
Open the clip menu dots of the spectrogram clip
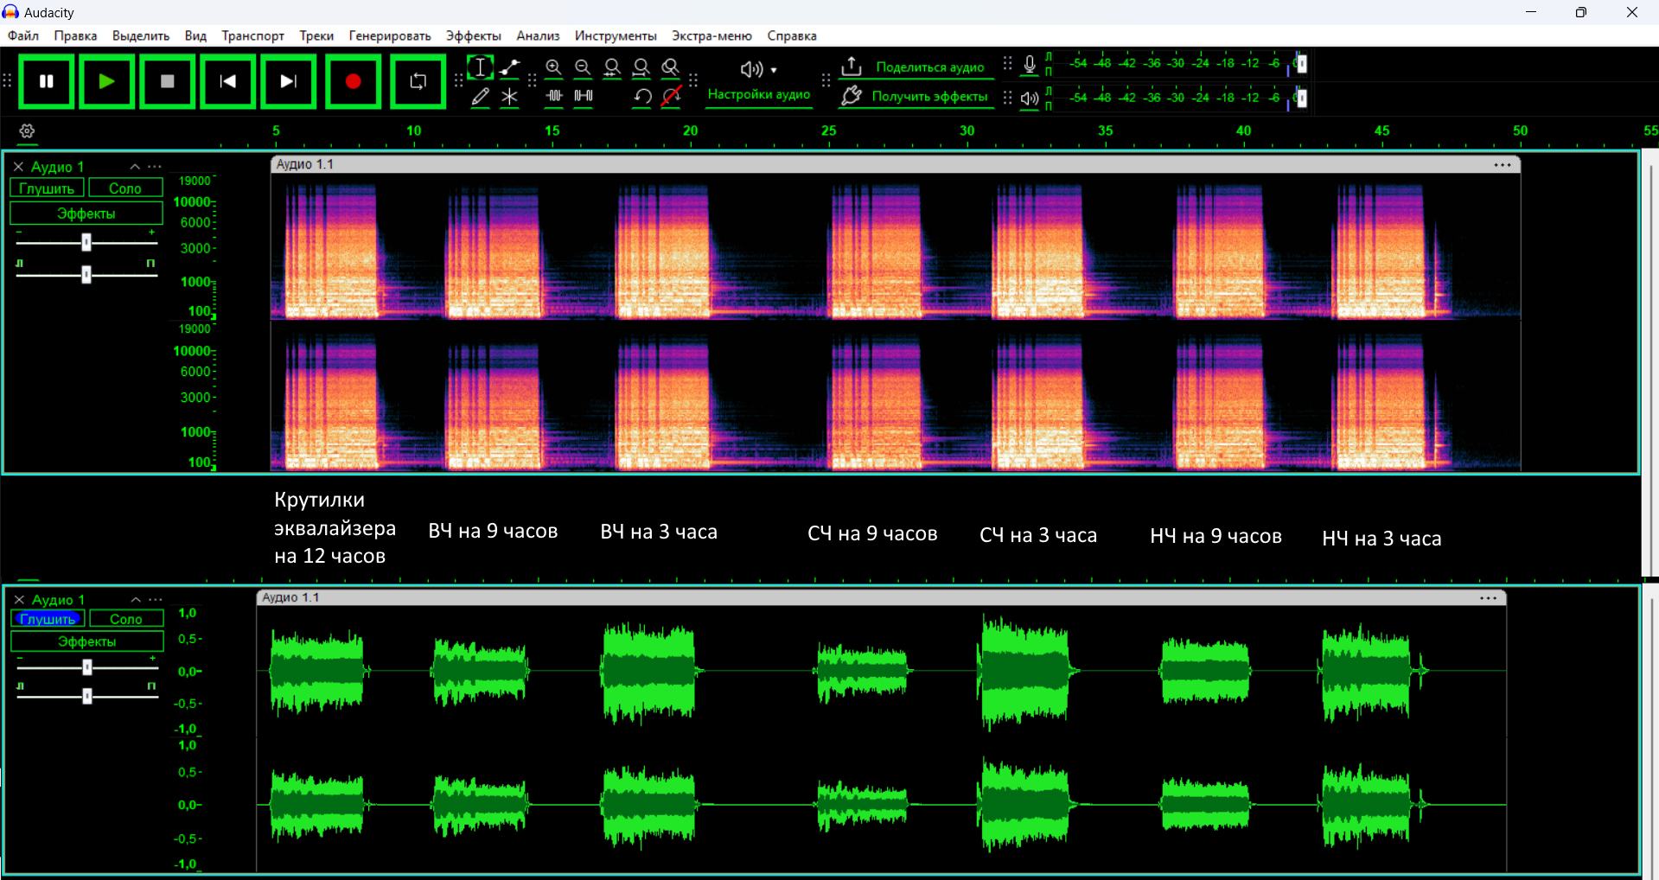tap(1503, 165)
